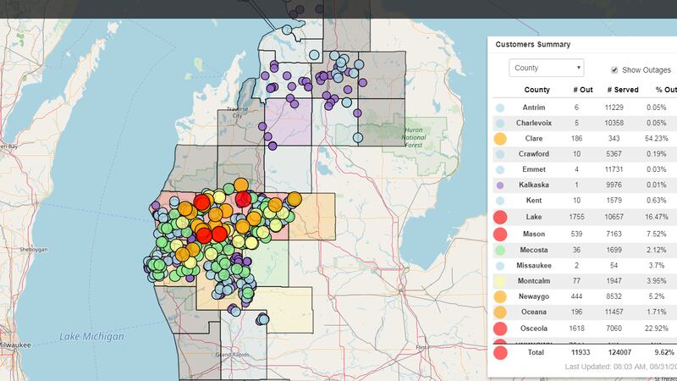Select the Oceana county name

tap(534, 312)
